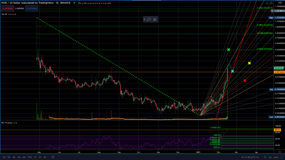285x160 pixels.
Task: Set the range to 1Y
Action: tap(35, 157)
